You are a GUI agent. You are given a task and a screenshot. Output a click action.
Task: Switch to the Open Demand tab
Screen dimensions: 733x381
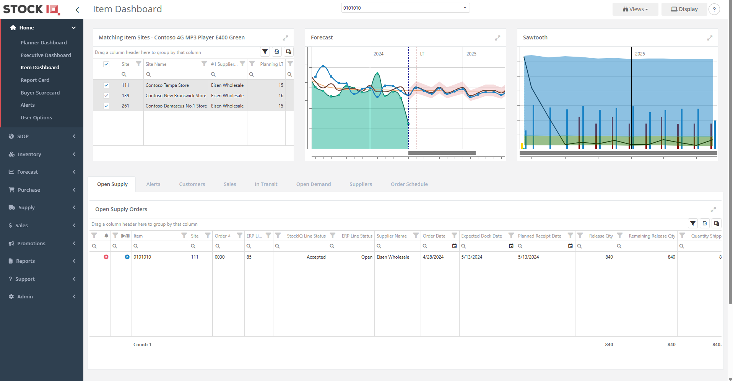[x=313, y=184]
